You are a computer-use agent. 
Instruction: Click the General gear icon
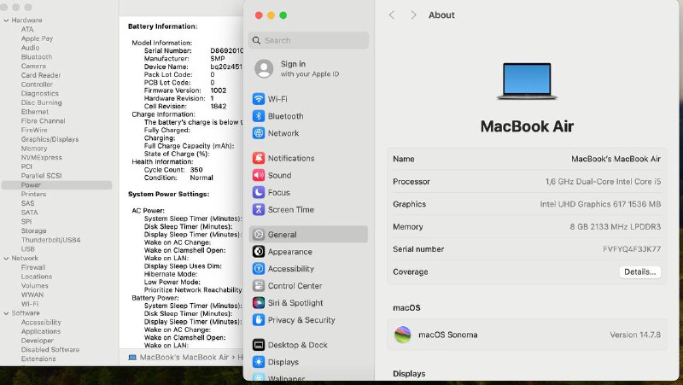pyautogui.click(x=259, y=234)
